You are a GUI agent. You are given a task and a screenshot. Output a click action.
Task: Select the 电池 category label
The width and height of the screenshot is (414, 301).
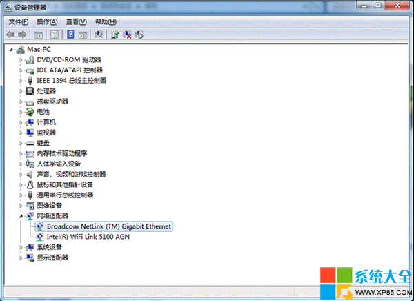point(43,112)
